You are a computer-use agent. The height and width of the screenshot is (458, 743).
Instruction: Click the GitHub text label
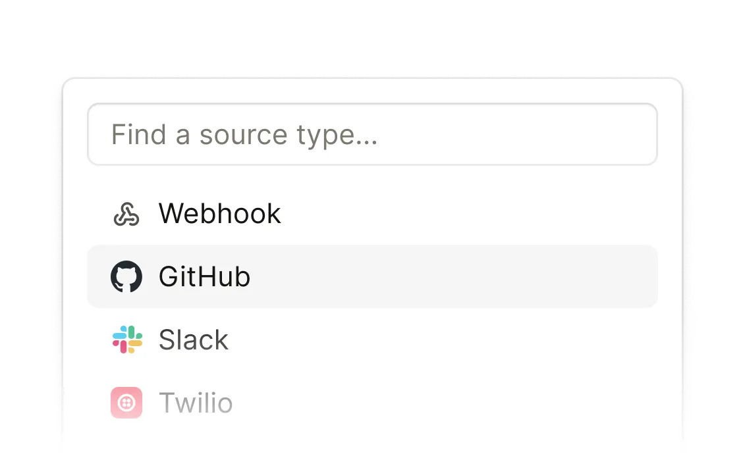[204, 276]
